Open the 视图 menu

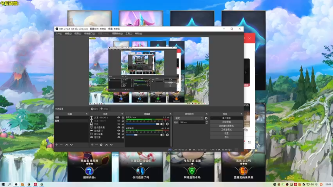[77, 34]
